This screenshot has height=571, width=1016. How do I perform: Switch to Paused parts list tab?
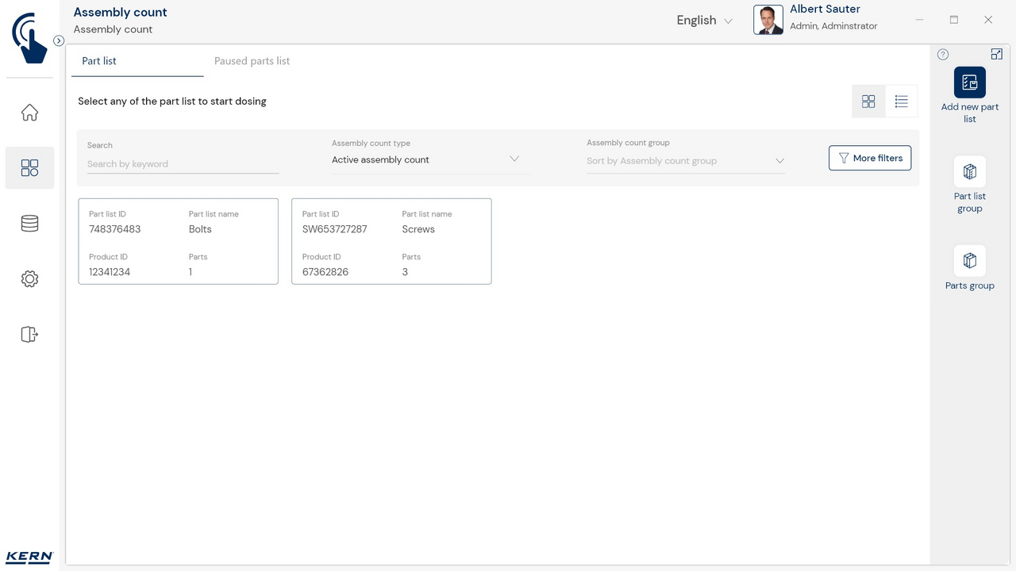tap(252, 61)
